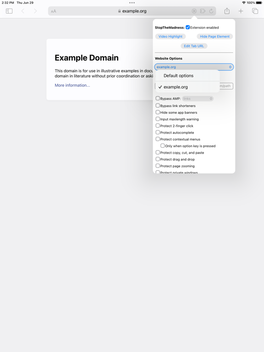This screenshot has width=264, height=352.
Task: Click the Thu Jun 29 date
Action: pyautogui.click(x=25, y=3)
